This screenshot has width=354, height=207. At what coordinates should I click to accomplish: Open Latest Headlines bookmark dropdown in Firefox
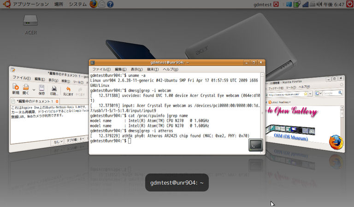[279, 102]
